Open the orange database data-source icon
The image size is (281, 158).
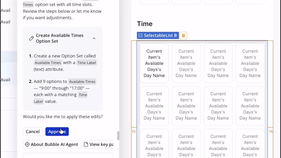[183, 35]
